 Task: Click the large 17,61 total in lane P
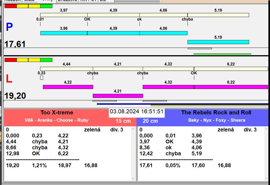pyautogui.click(x=15, y=44)
